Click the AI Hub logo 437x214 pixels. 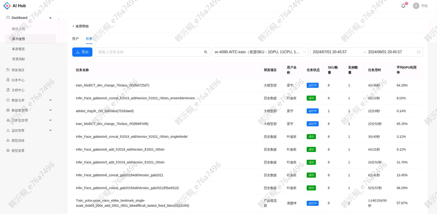pos(15,6)
